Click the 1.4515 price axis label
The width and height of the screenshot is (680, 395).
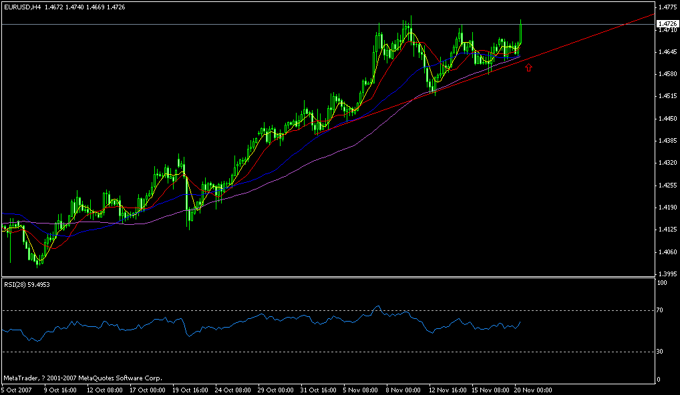point(667,96)
